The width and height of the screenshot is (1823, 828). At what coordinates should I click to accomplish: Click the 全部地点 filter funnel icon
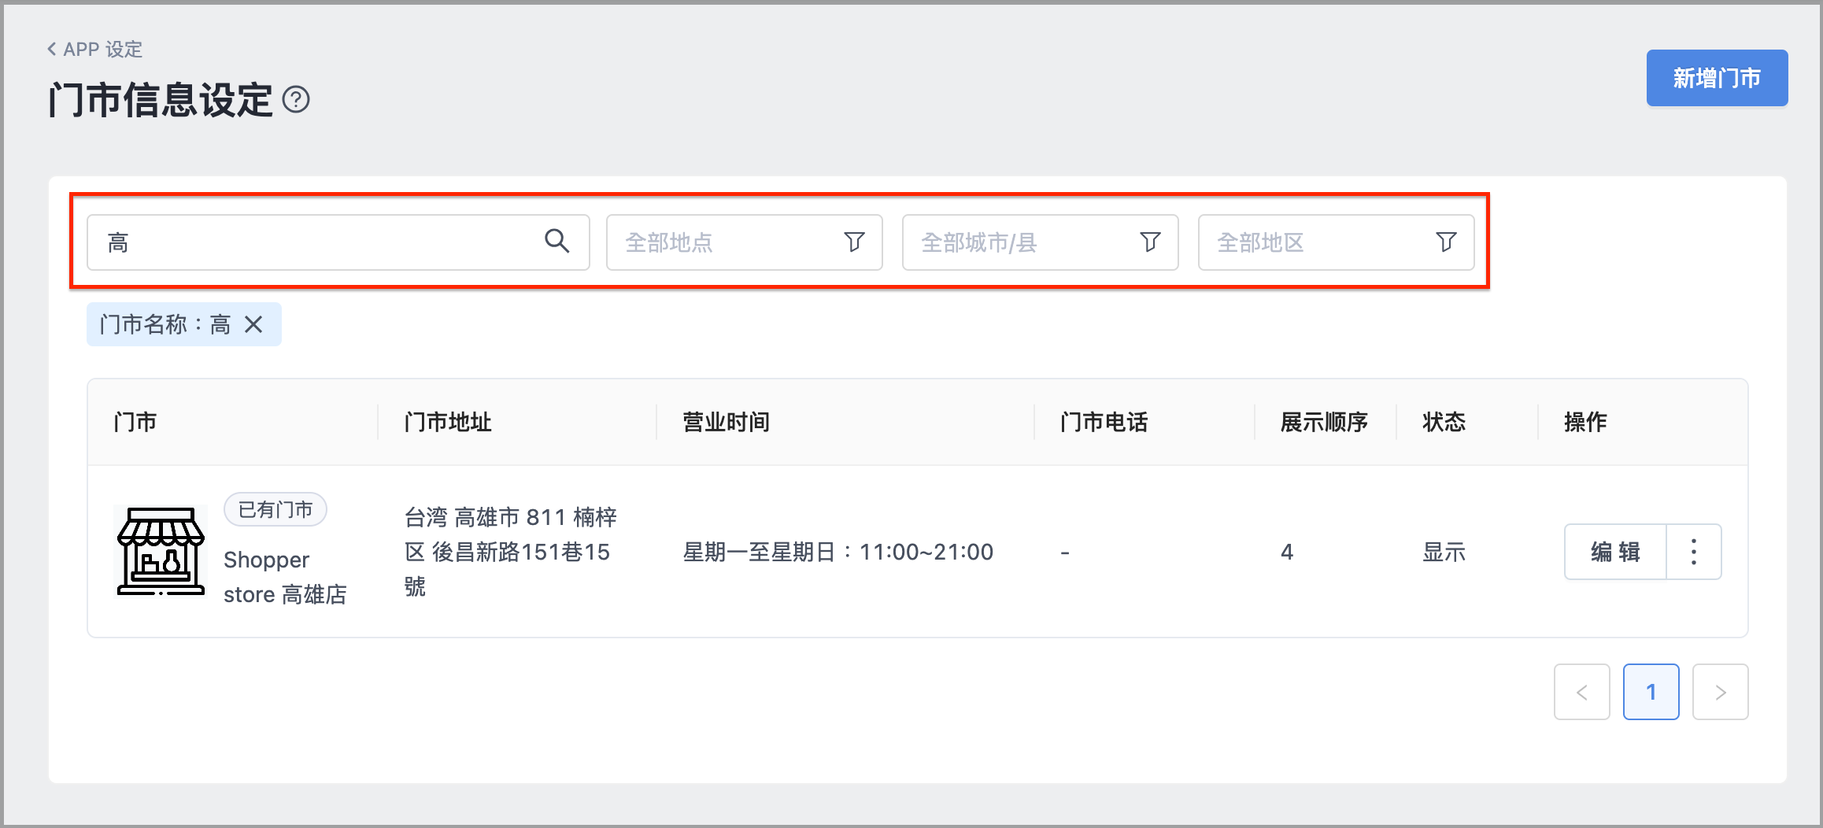coord(854,242)
